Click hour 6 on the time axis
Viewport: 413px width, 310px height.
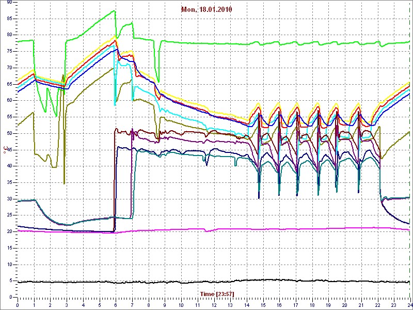tap(116, 305)
